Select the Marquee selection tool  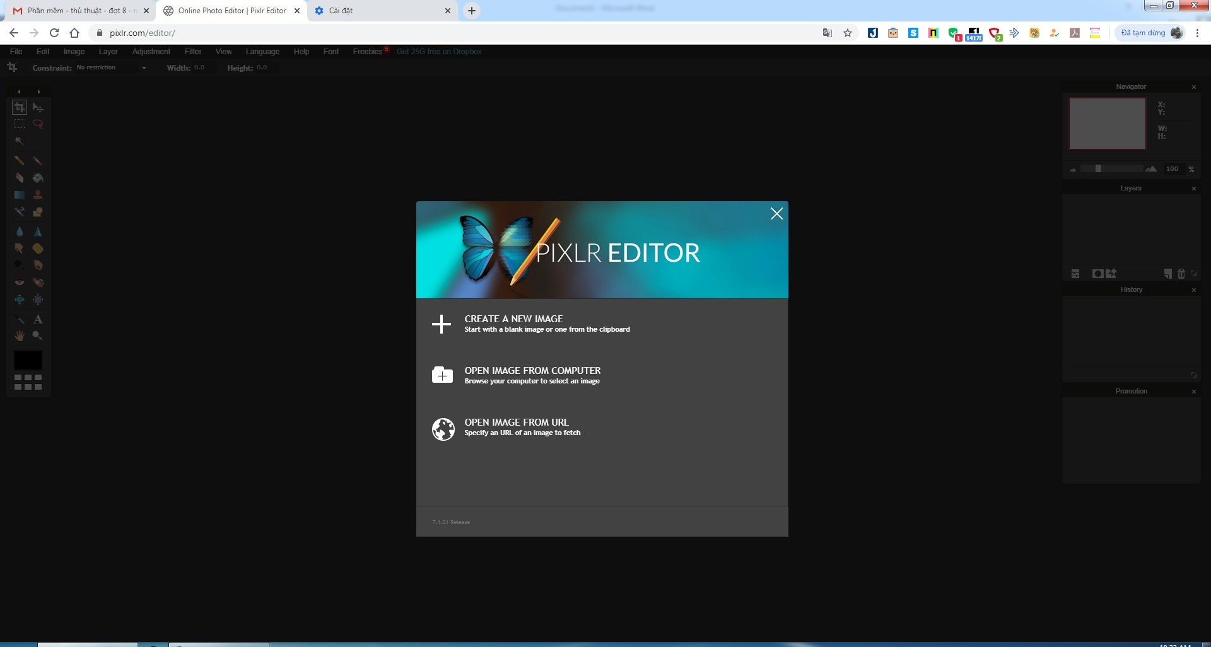point(20,124)
